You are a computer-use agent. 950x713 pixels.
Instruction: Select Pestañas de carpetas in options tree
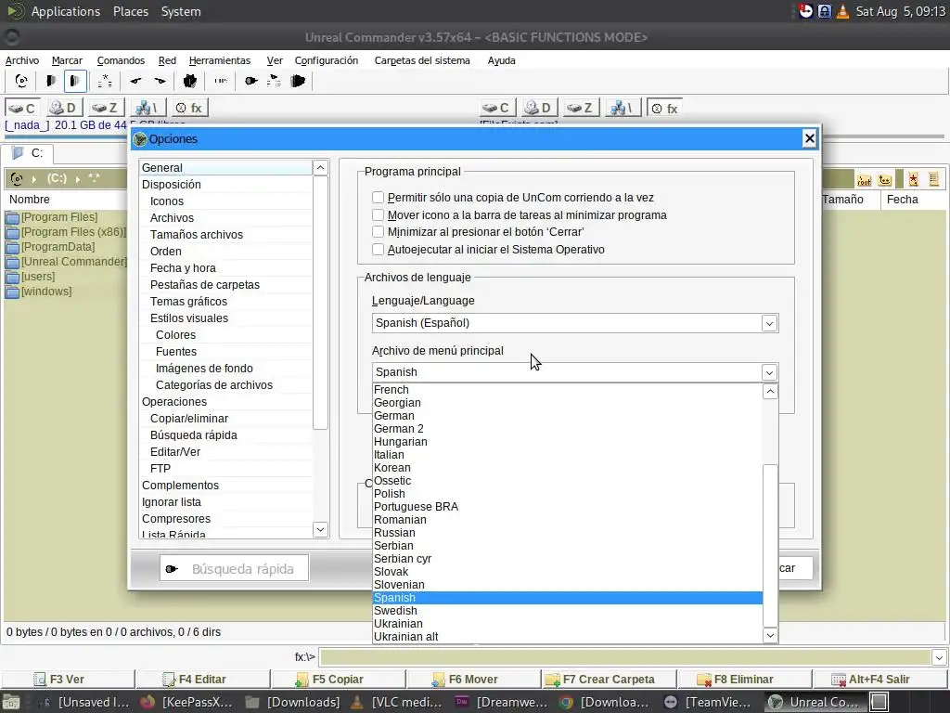coord(205,284)
